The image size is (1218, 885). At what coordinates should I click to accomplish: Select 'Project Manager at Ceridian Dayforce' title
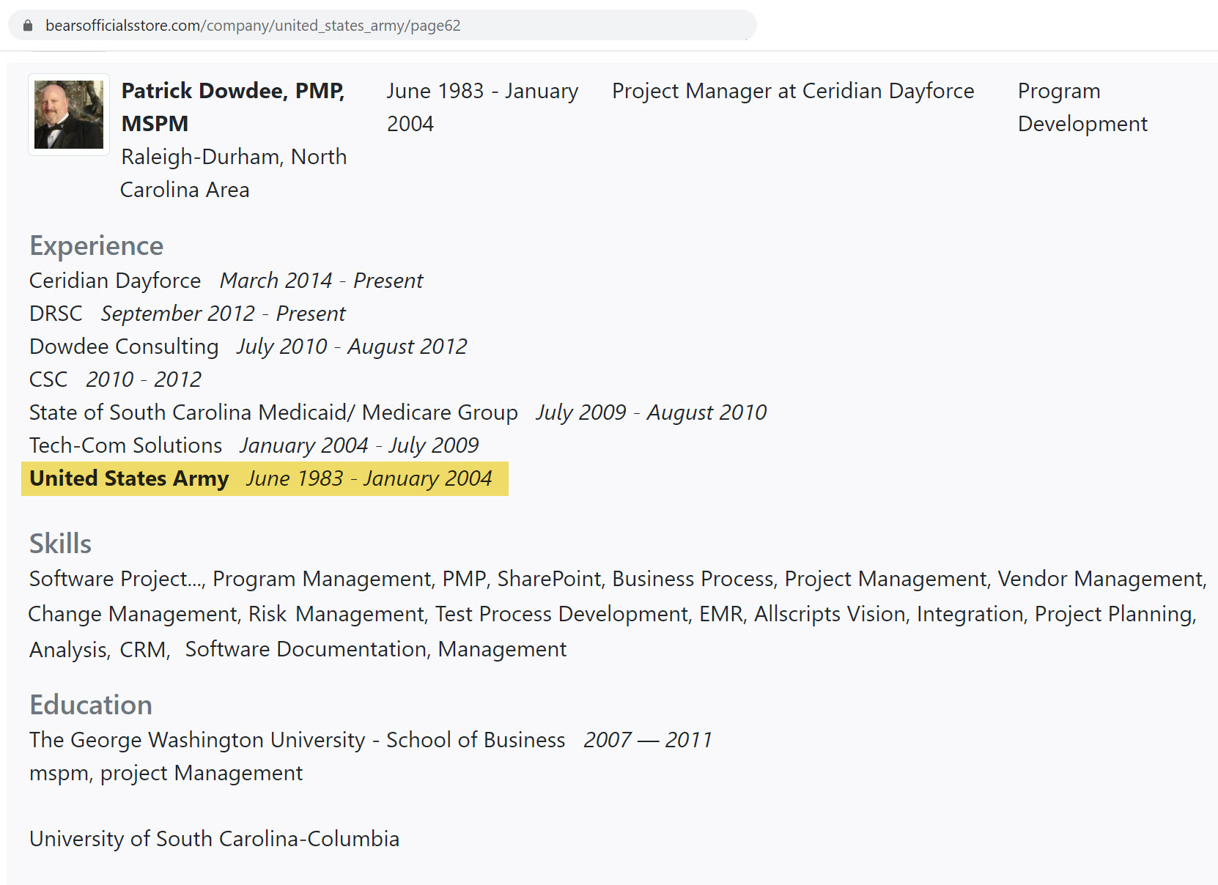point(793,91)
